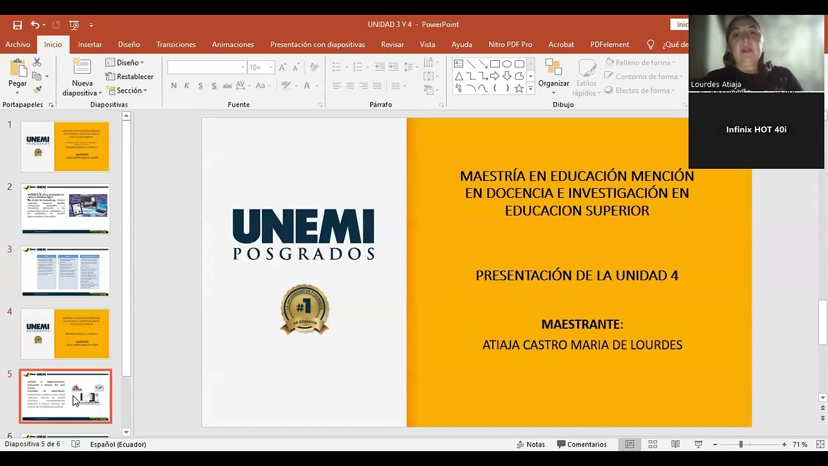Click the Cut scissors icon
828x466 pixels.
[37, 62]
